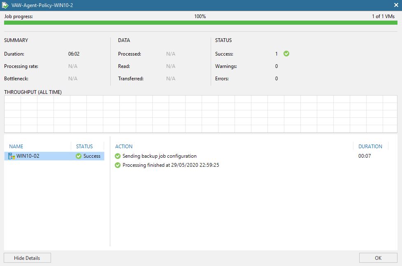Select 'Processing finished at 29/05/2020 22:59:25' entry
402x266 pixels.
[171, 165]
